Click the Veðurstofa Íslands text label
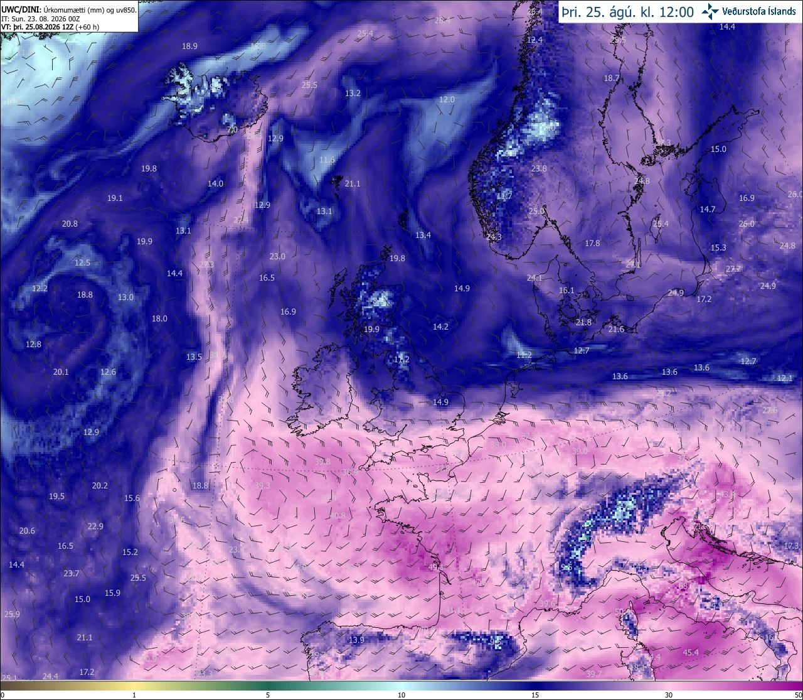803x700 pixels. click(759, 11)
